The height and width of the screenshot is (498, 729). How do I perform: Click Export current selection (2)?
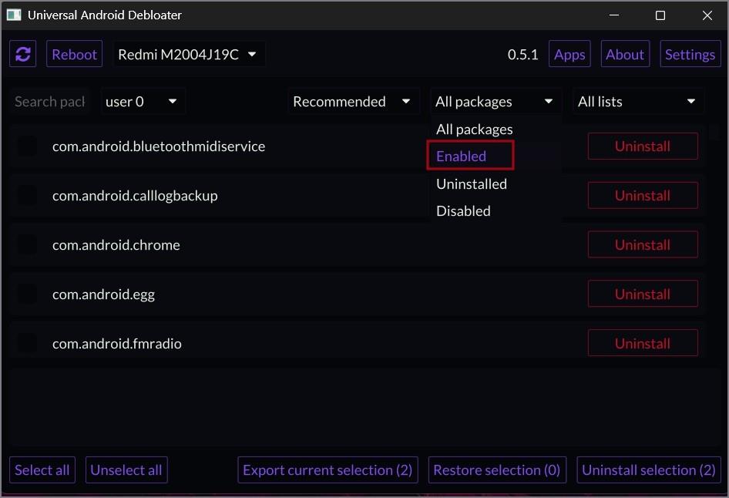pyautogui.click(x=328, y=469)
